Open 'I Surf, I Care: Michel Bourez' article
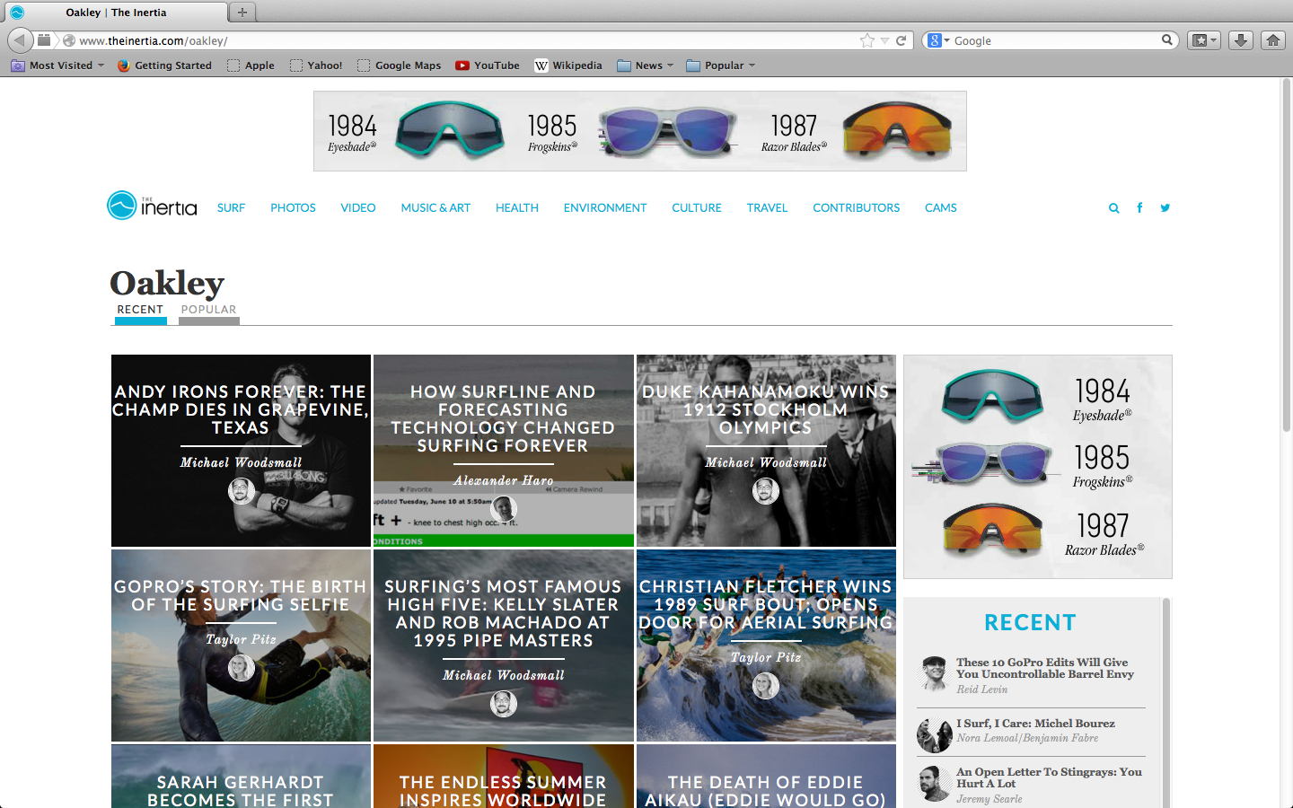Screen dimensions: 1293x808 tap(1035, 723)
